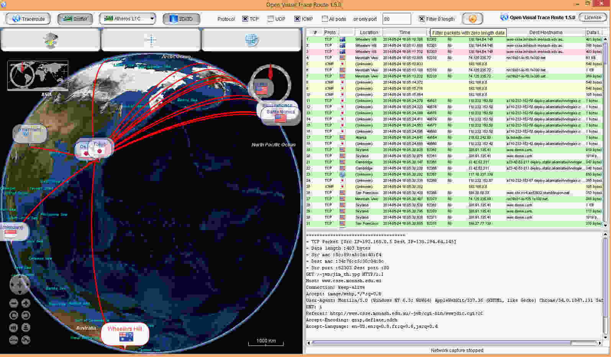This screenshot has width=611, height=357.
Task: Click the port number input field
Action: click(397, 19)
